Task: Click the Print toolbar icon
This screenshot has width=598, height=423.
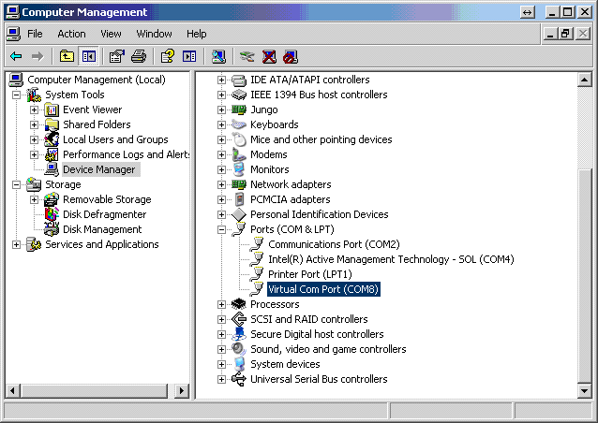Action: [x=139, y=56]
